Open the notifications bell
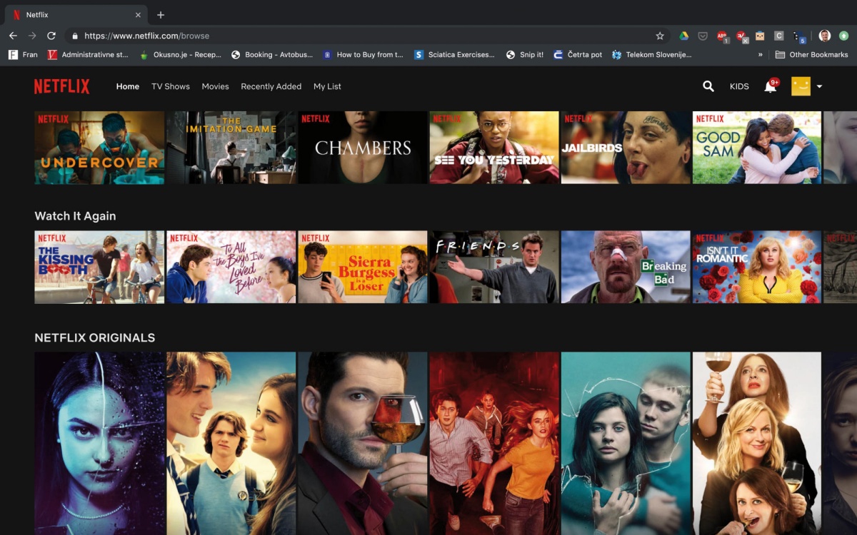 pyautogui.click(x=771, y=86)
